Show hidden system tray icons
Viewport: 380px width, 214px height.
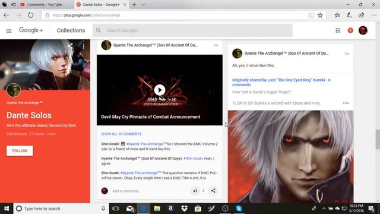[x=324, y=209]
